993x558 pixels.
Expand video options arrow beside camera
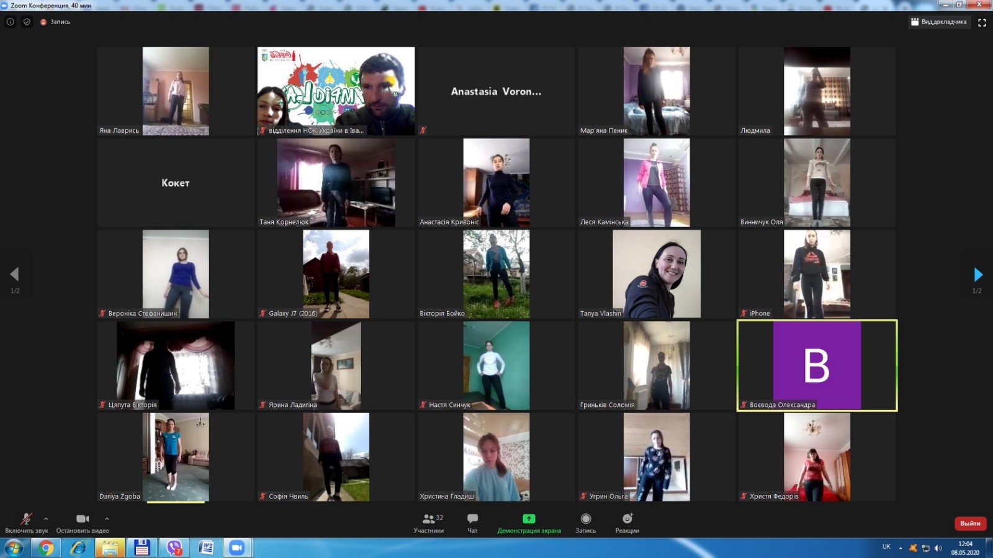point(107,518)
